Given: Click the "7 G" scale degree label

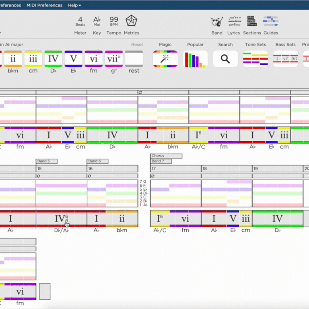Looking at the screenshot, I should point(143,181).
